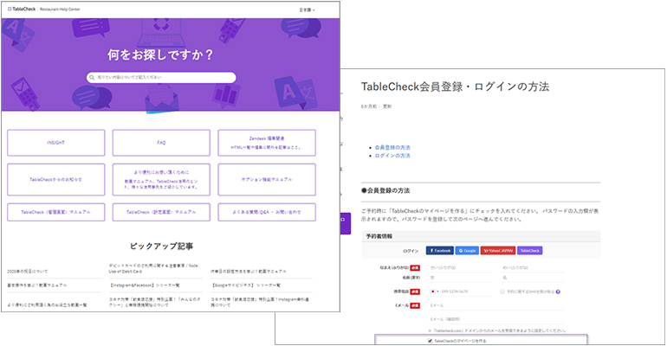Focus the help center search field
The image size is (667, 346).
click(x=161, y=77)
